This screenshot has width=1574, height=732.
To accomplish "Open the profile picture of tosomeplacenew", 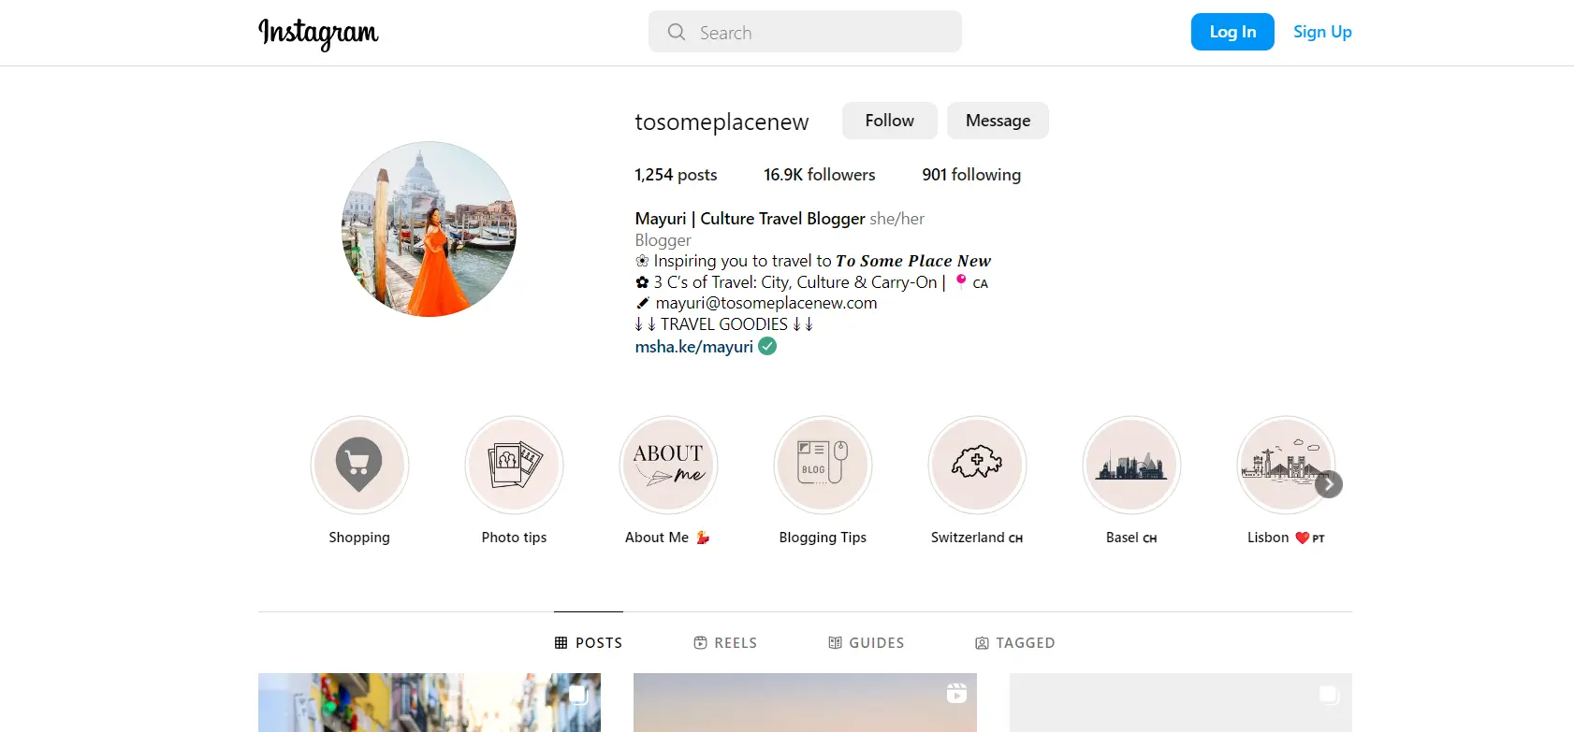I will click(430, 229).
